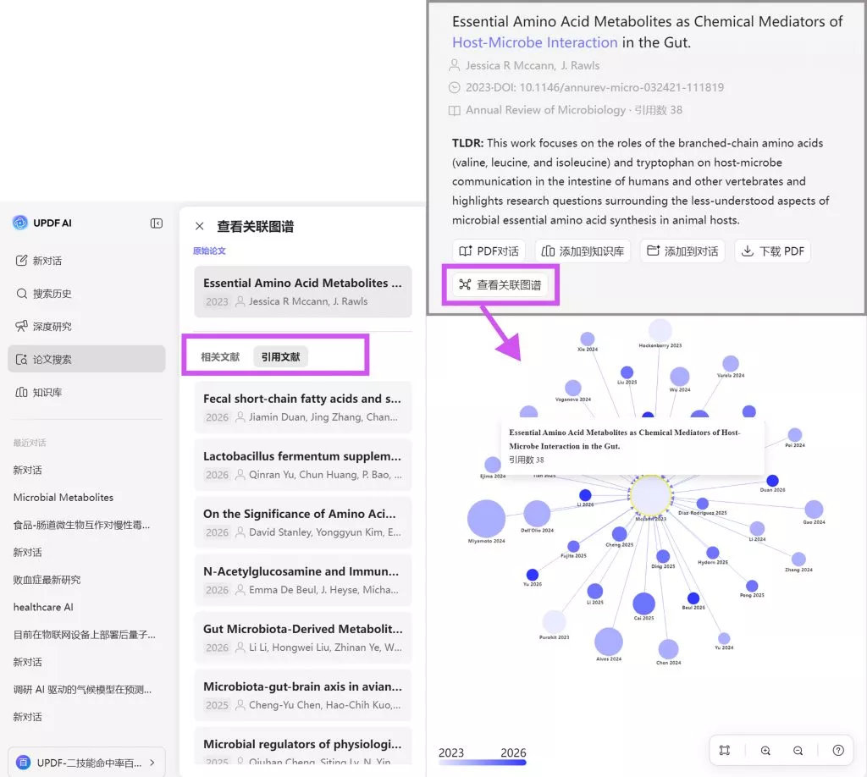Viewport: 867px width, 777px height.
Task: Open the Host-Microbe Interaction link
Action: pos(534,42)
